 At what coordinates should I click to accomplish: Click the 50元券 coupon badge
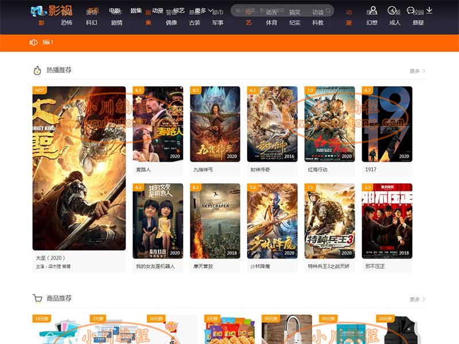pos(271,319)
